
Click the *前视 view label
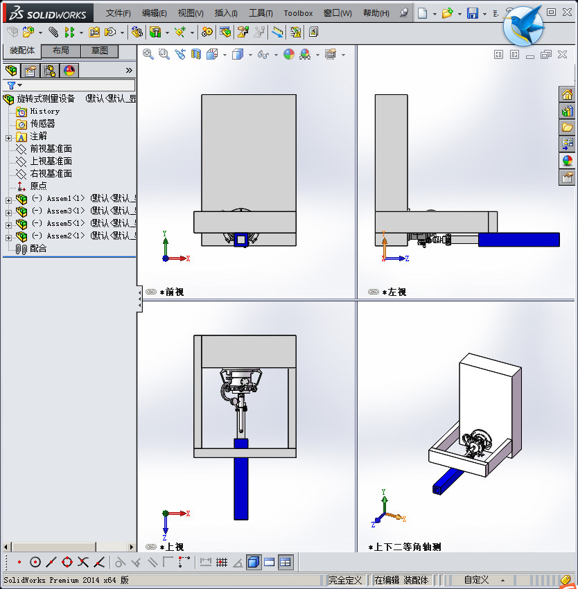172,292
